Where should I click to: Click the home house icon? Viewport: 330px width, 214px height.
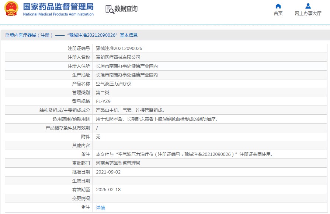[x=278, y=6]
